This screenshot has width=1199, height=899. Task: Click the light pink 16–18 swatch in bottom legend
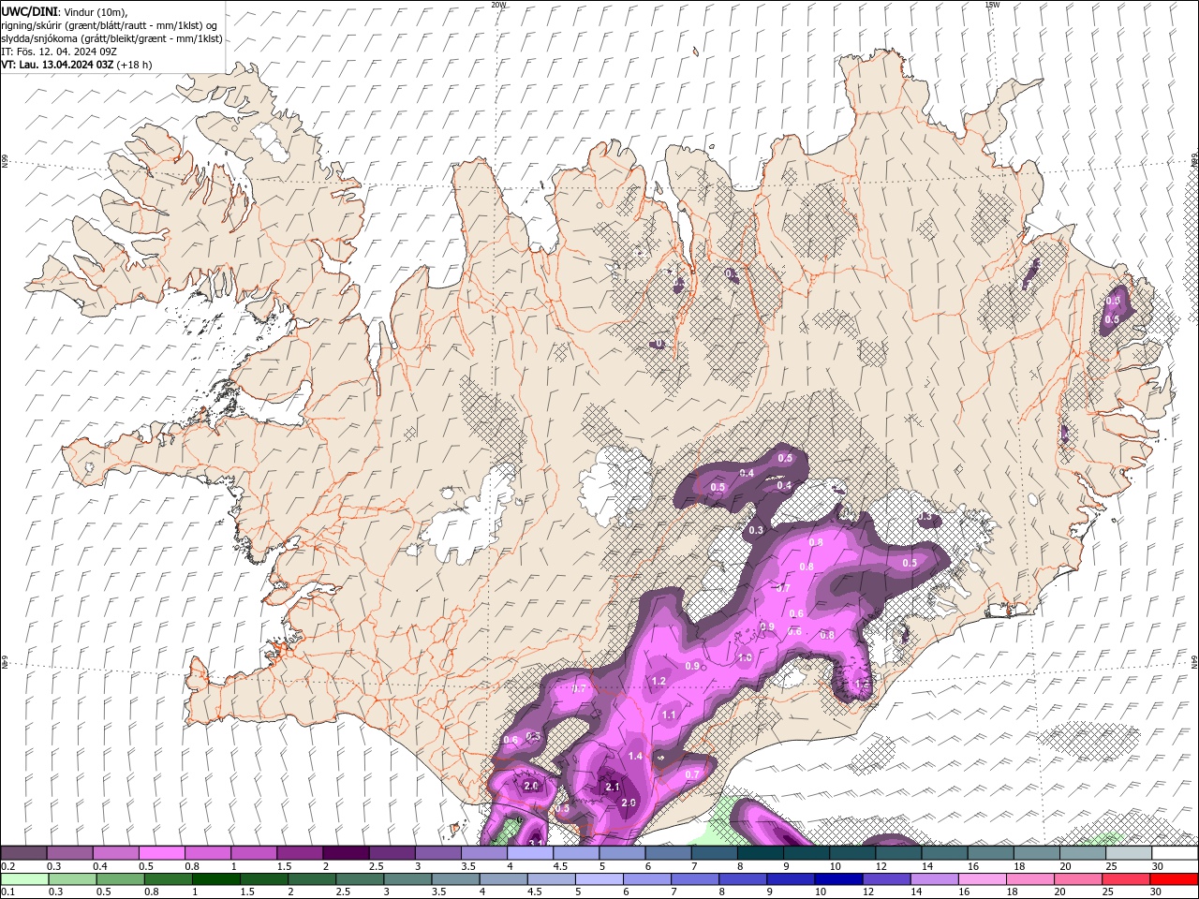(x=982, y=879)
